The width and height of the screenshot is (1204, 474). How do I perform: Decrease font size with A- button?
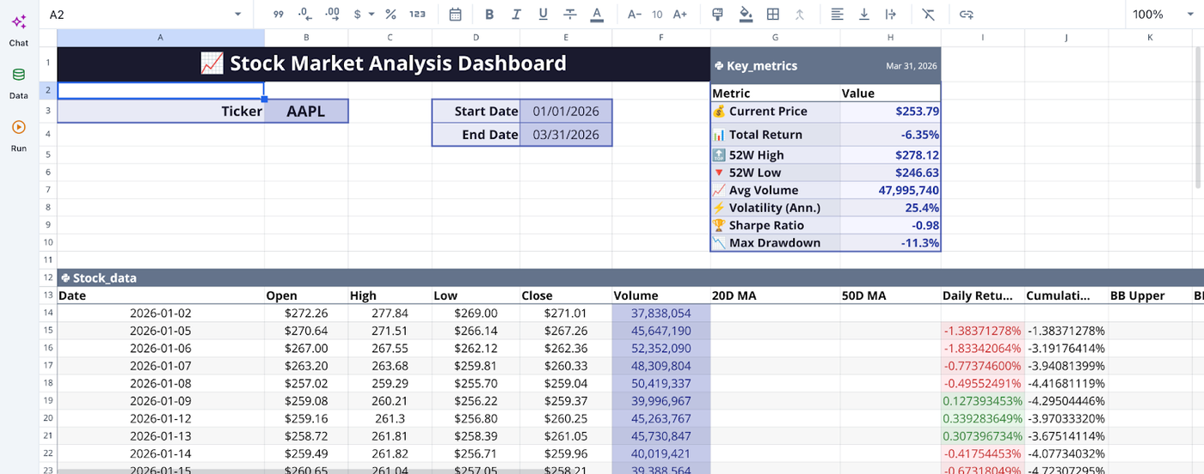[x=635, y=14]
